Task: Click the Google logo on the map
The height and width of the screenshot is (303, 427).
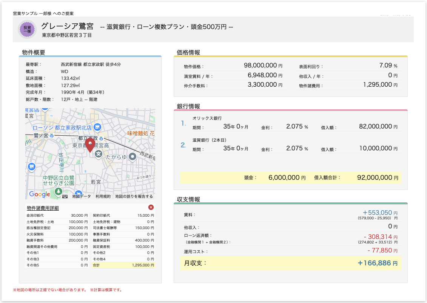Action: pos(40,194)
